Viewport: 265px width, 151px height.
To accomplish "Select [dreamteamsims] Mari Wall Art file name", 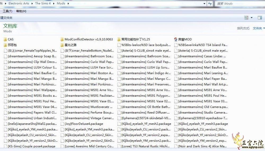I will [x=203, y=84].
